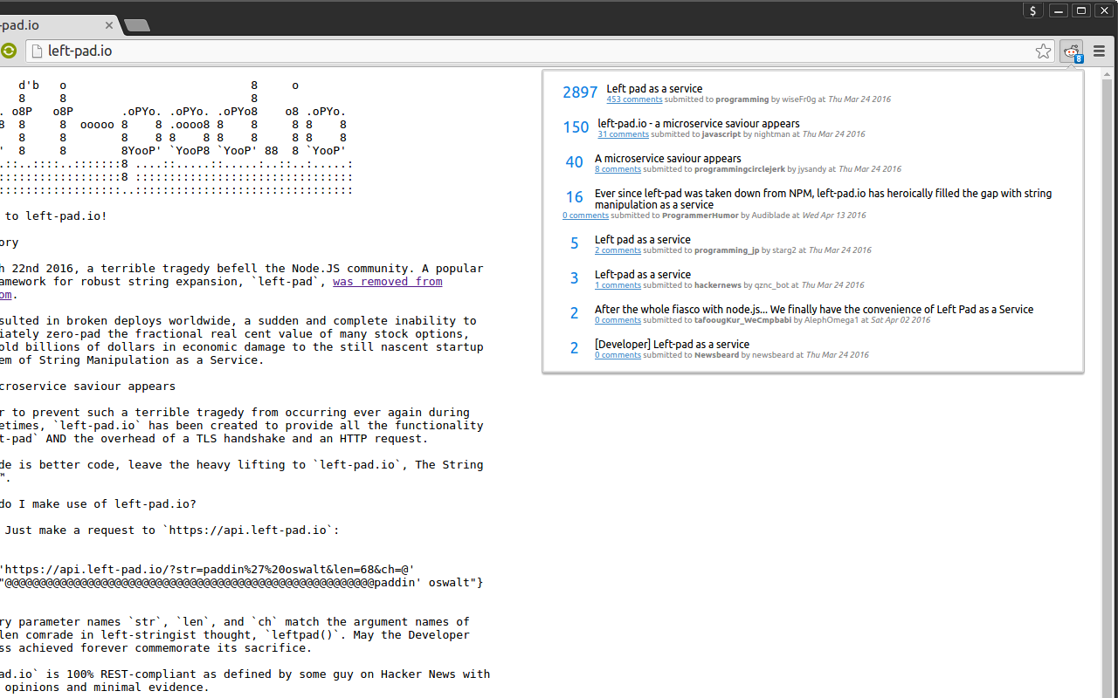Click the 'javascript' subreddit name
This screenshot has width=1118, height=698.
pyautogui.click(x=721, y=134)
